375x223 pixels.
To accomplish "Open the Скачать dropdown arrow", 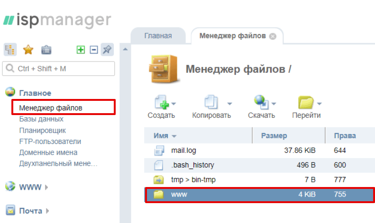I will coord(274,104).
